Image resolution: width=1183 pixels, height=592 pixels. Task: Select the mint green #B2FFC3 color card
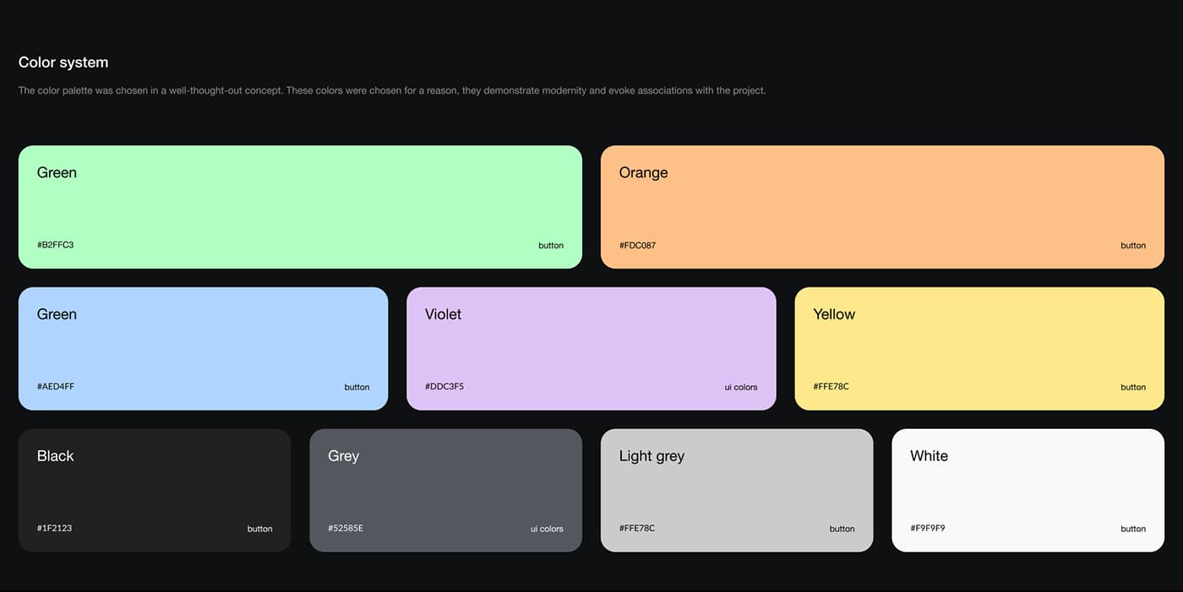pyautogui.click(x=300, y=207)
